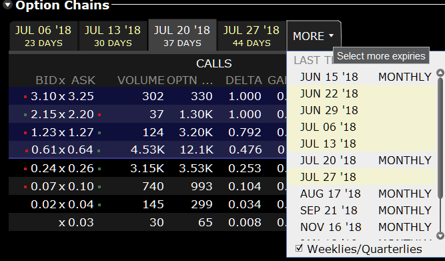
Task: Select SEP 21 '18 monthly expiry
Action: (362, 210)
